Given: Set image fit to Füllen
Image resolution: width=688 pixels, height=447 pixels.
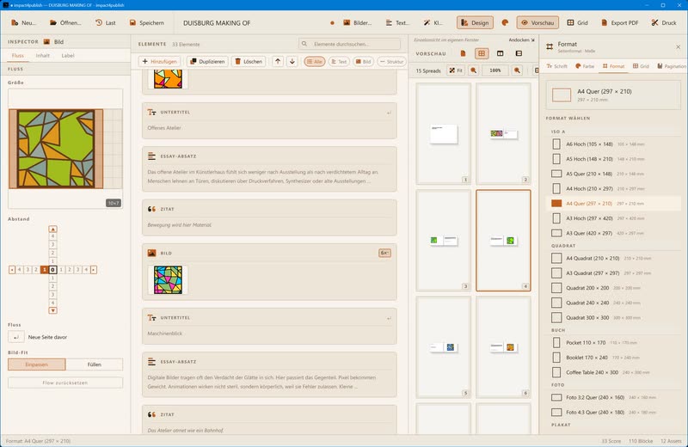Looking at the screenshot, I should (x=95, y=364).
